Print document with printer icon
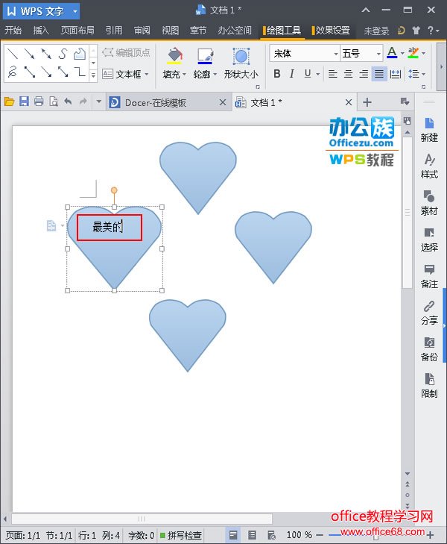 point(39,101)
